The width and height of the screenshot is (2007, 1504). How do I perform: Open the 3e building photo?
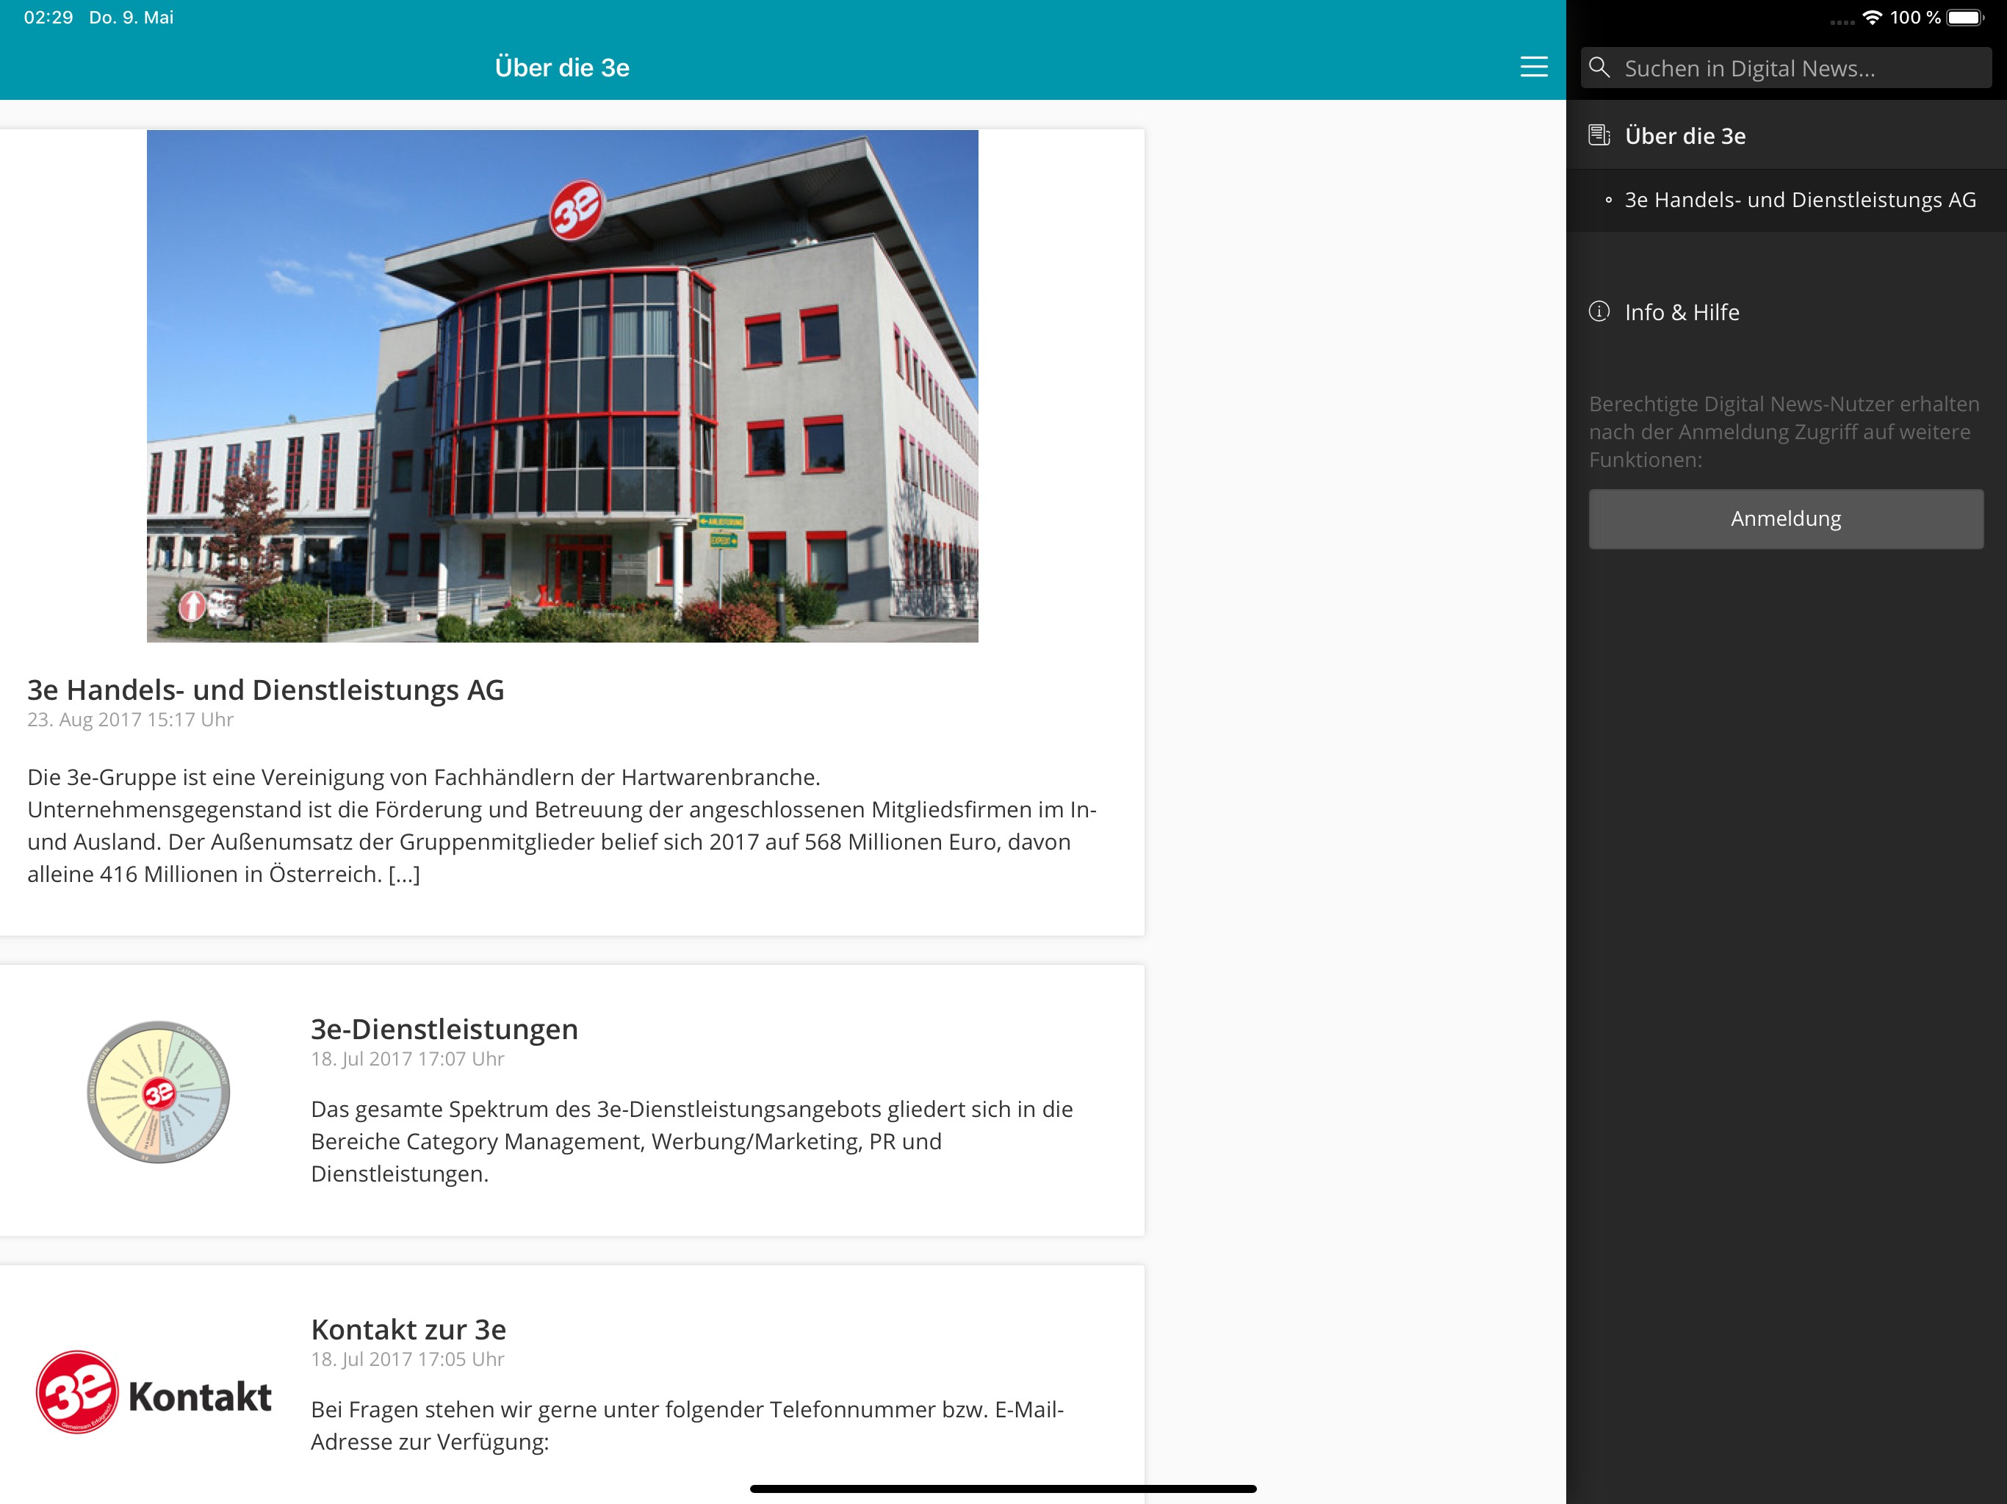pos(563,386)
